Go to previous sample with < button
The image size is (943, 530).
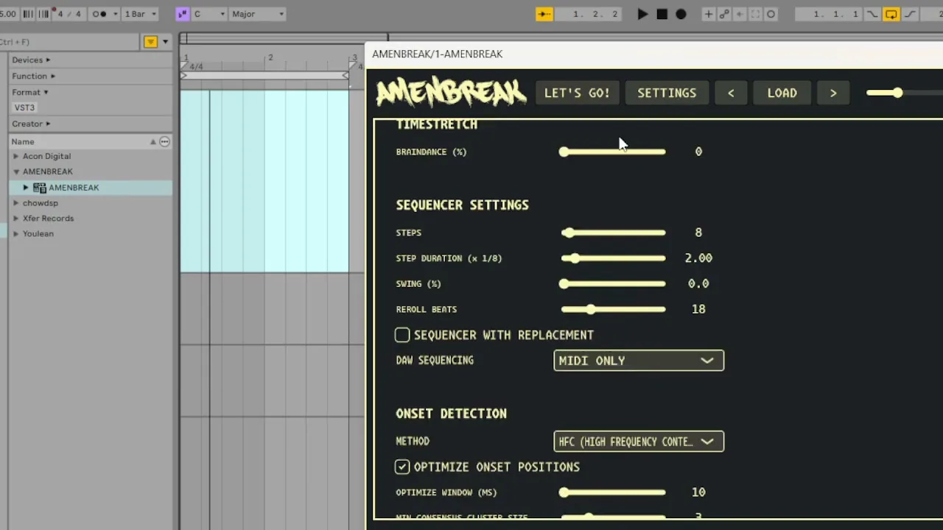tap(731, 93)
